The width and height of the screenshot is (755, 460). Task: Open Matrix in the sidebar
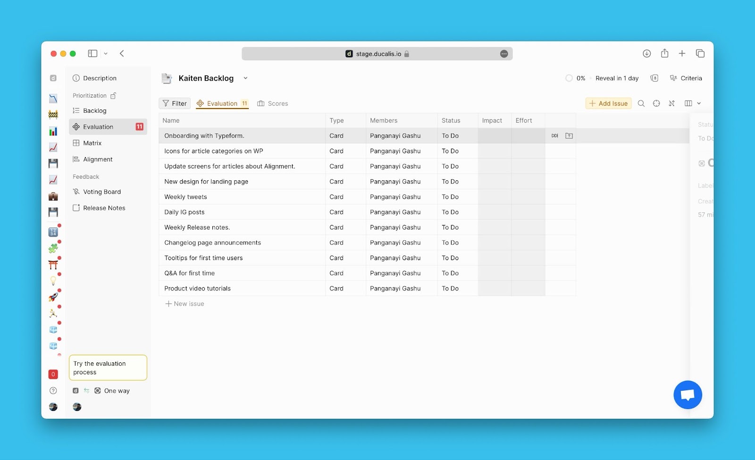pyautogui.click(x=92, y=143)
